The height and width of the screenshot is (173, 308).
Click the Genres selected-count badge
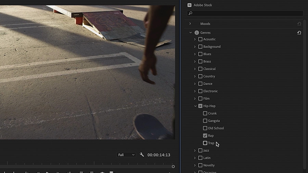point(197,32)
